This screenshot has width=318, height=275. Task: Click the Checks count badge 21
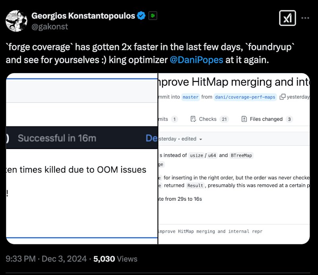click(x=224, y=119)
